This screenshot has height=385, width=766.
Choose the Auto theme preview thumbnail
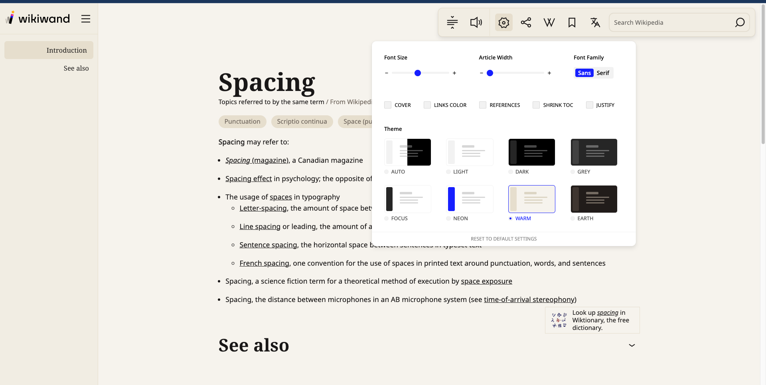coord(407,152)
